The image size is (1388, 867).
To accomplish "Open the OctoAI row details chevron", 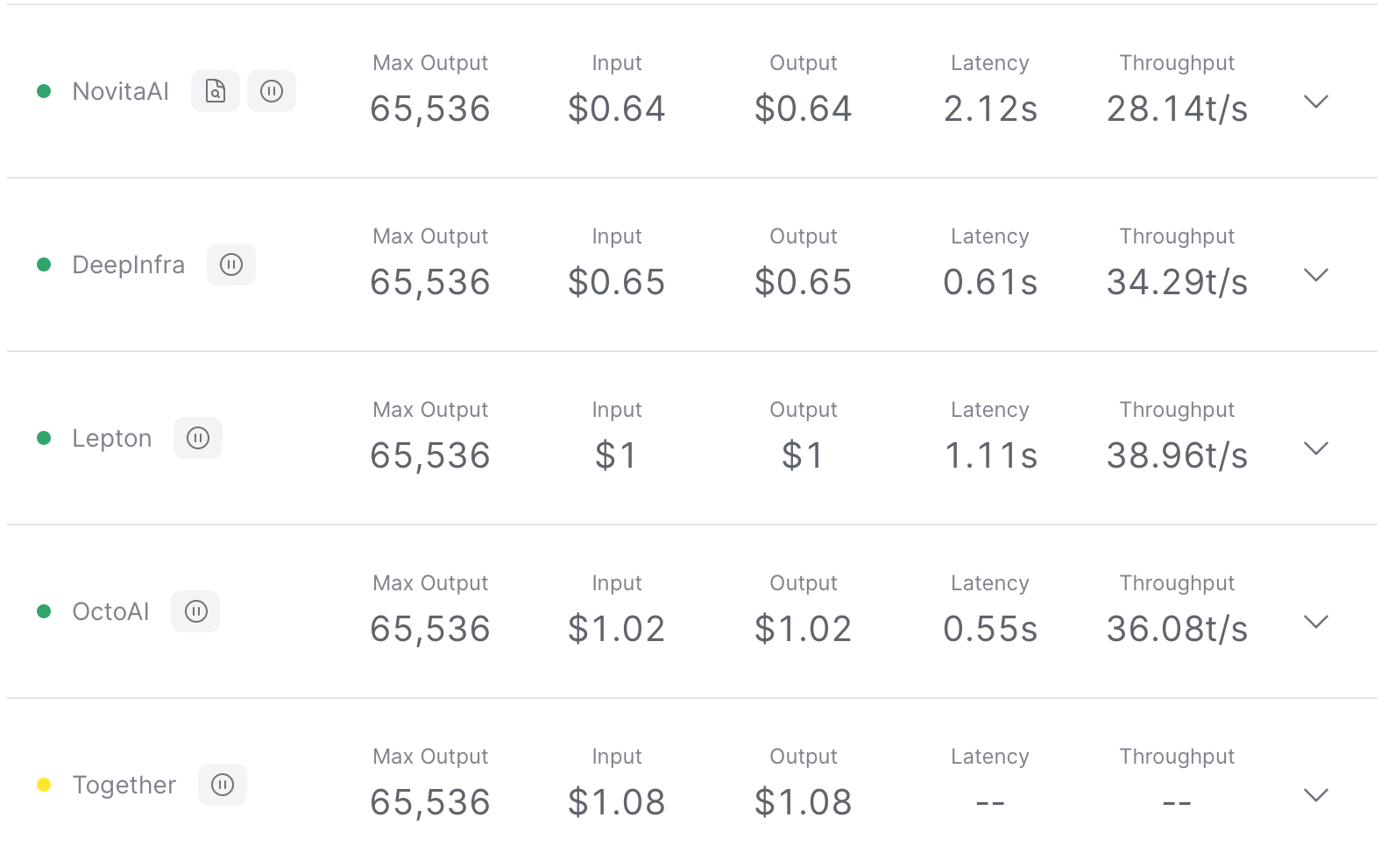I will pyautogui.click(x=1316, y=622).
